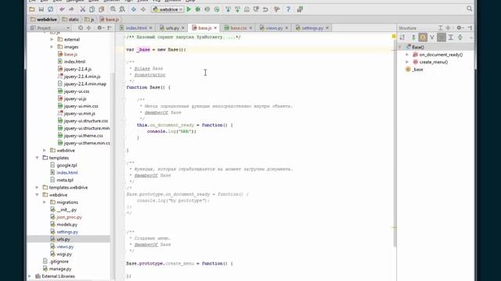Screen dimensions: 501x281
Task: Click the Open folder toolbar icon
Action: [x=32, y=9]
